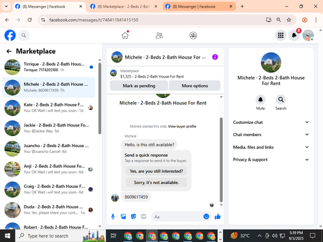Open the Groups icon in top navigation
This screenshot has width=323, height=242.
click(x=193, y=35)
